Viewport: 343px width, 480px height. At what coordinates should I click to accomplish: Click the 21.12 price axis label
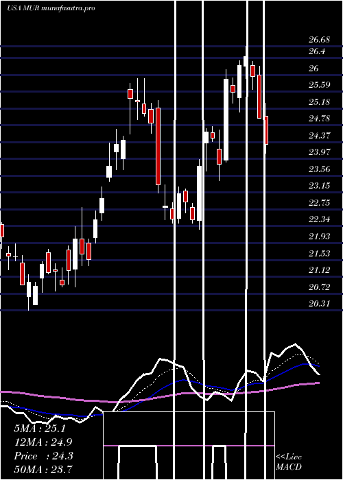(x=320, y=269)
